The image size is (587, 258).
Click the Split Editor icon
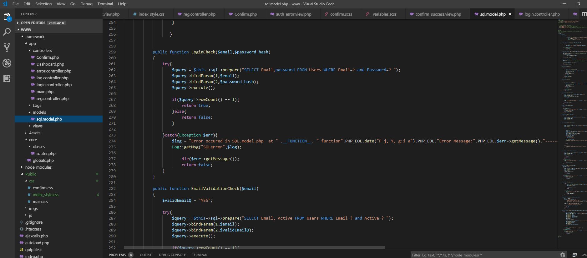[584, 14]
